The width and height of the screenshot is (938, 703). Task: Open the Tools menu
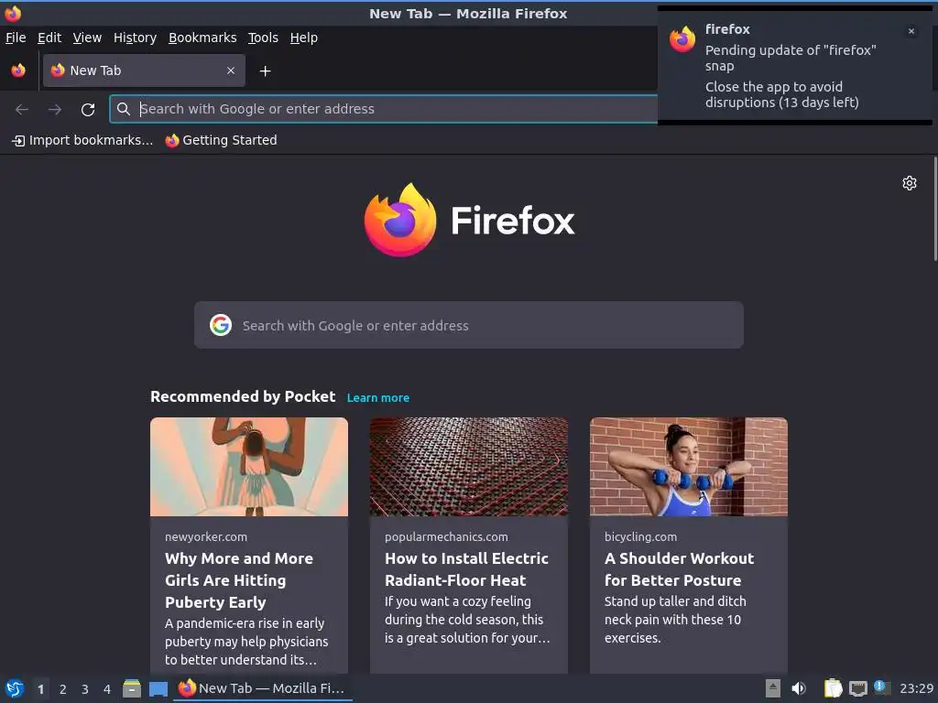[x=263, y=38]
